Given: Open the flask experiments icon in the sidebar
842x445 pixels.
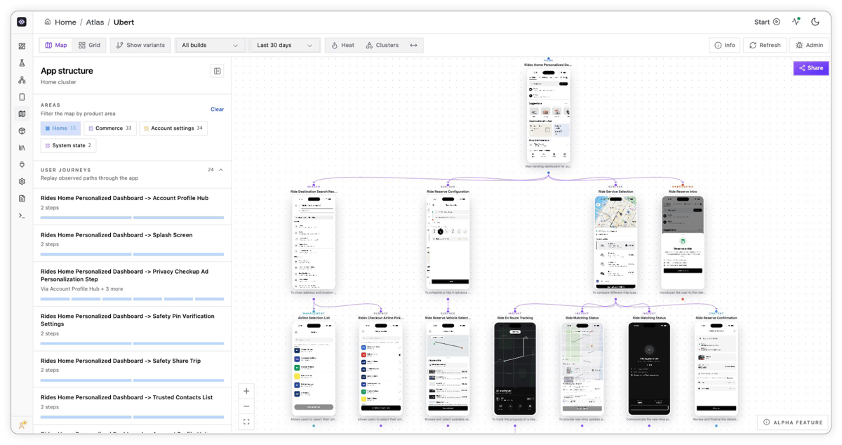Looking at the screenshot, I should coord(22,63).
